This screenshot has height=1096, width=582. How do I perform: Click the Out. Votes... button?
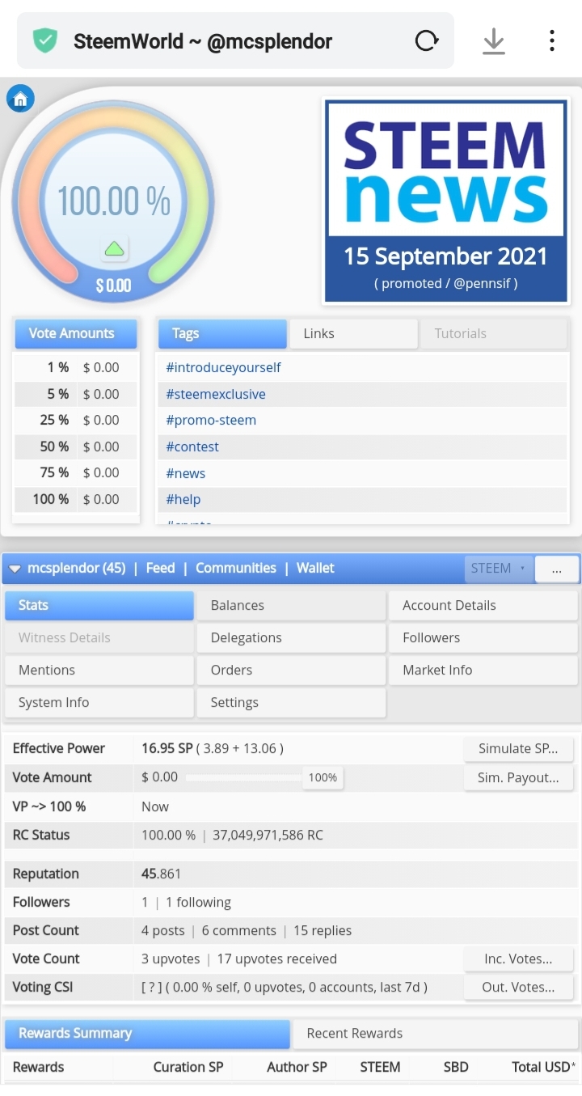tap(518, 987)
